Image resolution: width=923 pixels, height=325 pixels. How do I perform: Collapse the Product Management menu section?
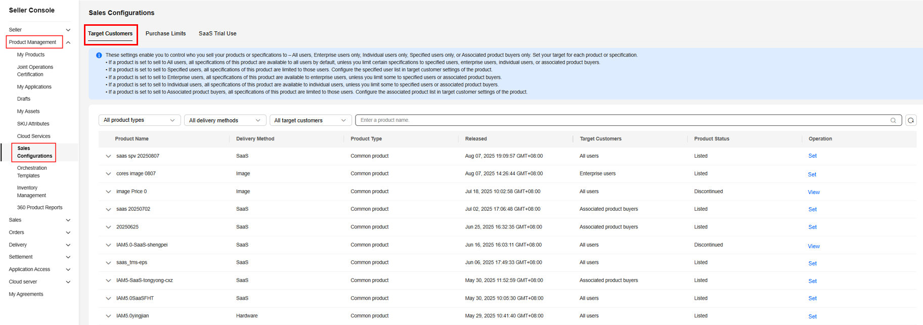[x=68, y=42]
